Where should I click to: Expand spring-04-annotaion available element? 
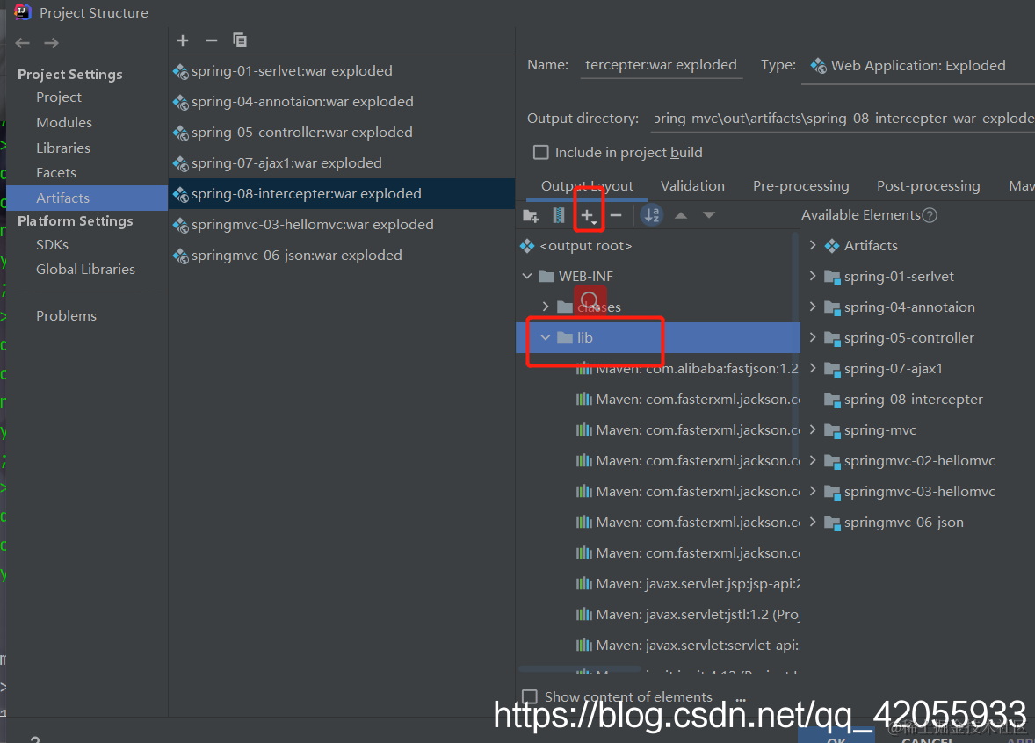tap(813, 307)
